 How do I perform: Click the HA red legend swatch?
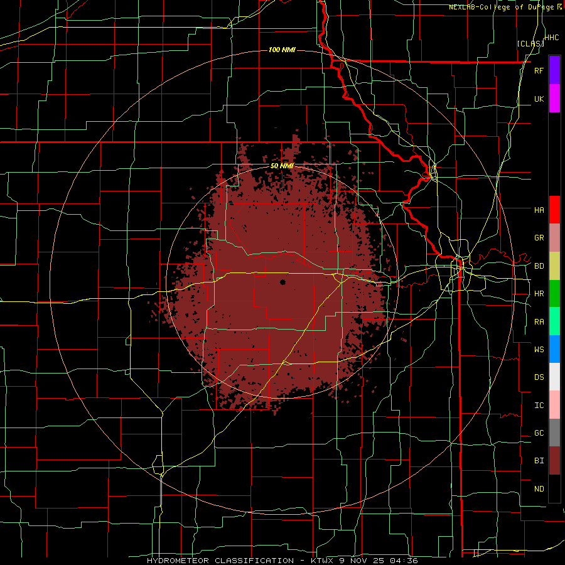554,210
